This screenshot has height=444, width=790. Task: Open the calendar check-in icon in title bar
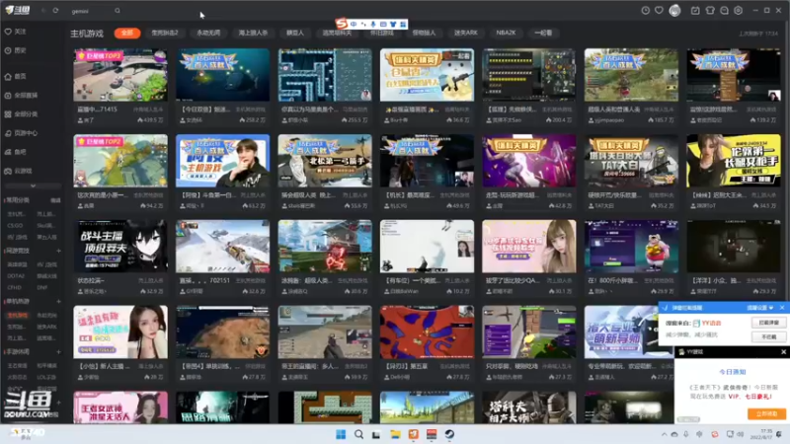(695, 11)
